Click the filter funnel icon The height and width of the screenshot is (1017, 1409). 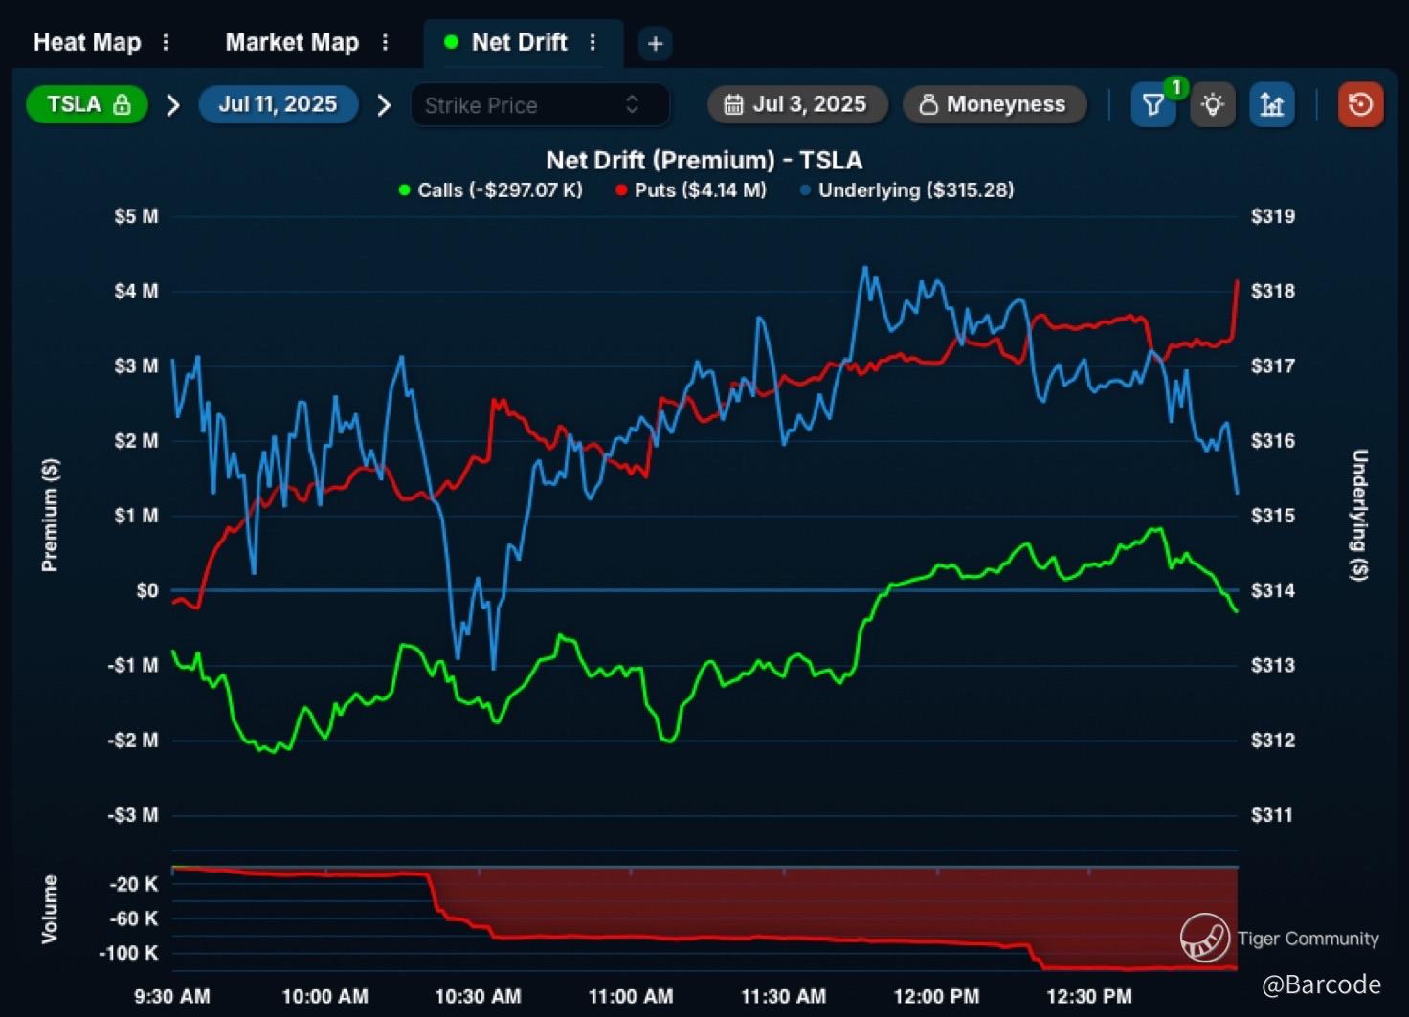pyautogui.click(x=1152, y=105)
